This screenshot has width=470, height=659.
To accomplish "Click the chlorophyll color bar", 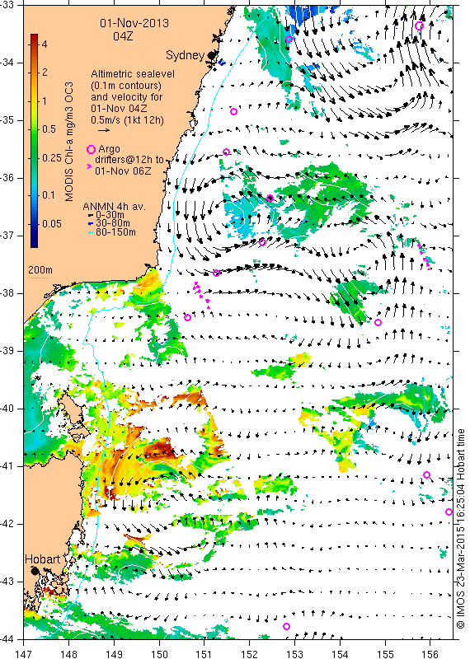I will 34,140.
